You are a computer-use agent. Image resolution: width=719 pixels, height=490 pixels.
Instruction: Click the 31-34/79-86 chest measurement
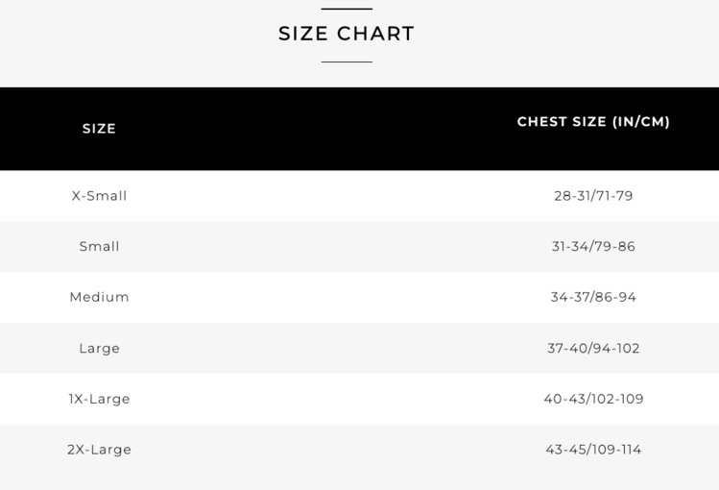pos(593,247)
